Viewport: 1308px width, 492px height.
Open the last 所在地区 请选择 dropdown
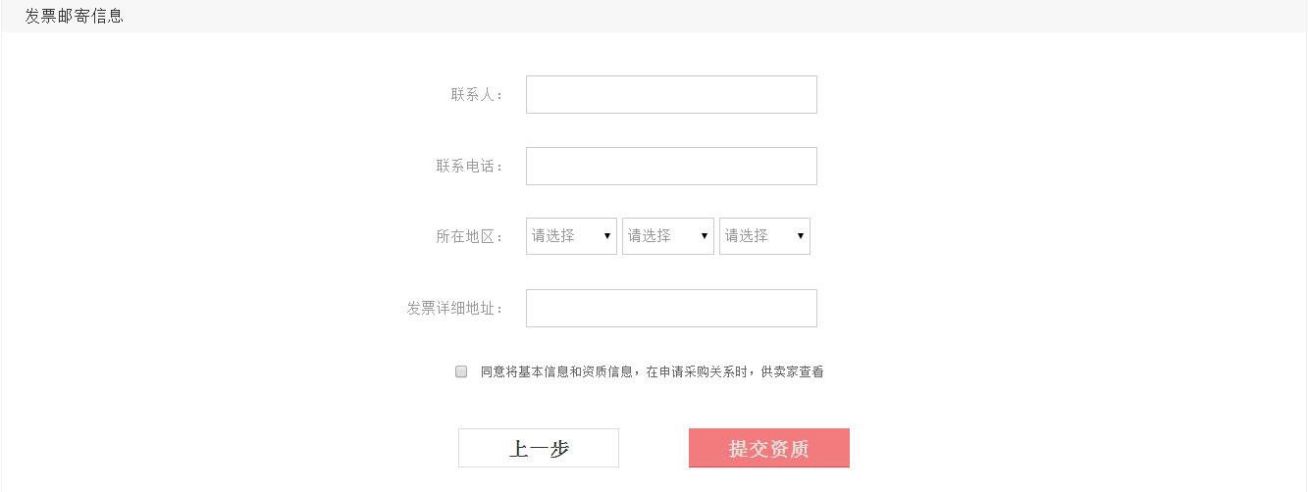point(764,236)
